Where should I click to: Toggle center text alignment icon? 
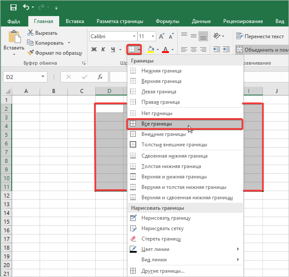coord(194,49)
